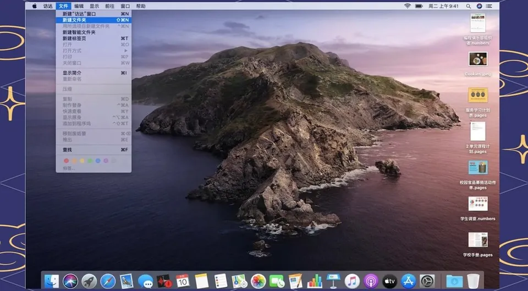
Task: Open Finder from the Dock
Action: 52,281
